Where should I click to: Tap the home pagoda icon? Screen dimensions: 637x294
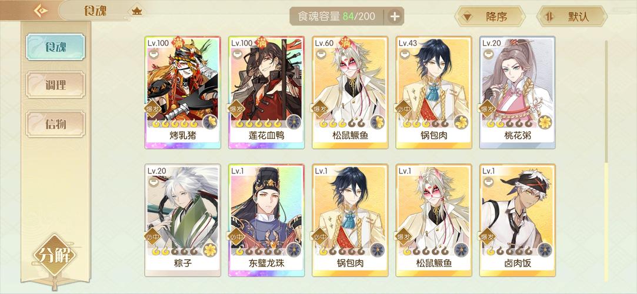[x=136, y=11]
